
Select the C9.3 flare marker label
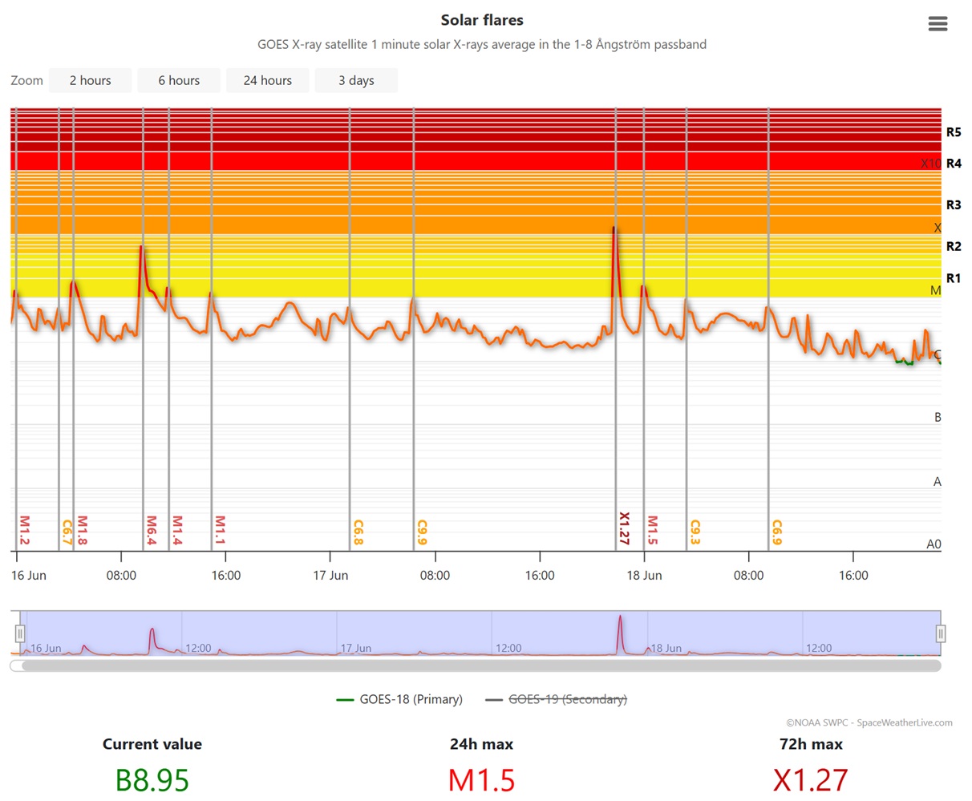(x=695, y=532)
